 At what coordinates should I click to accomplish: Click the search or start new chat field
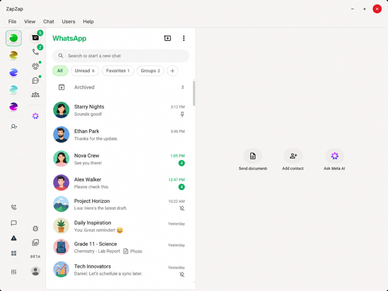(x=121, y=56)
